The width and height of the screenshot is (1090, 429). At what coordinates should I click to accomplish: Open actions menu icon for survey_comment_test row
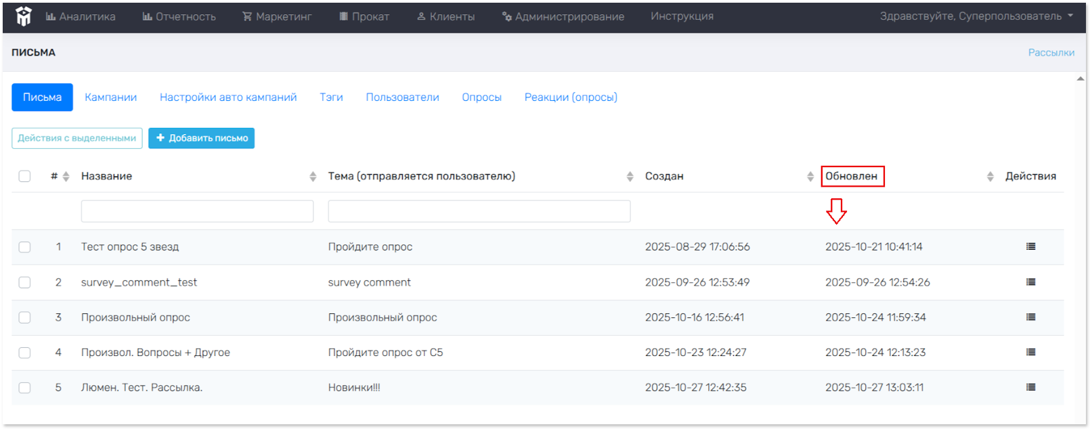pos(1030,282)
